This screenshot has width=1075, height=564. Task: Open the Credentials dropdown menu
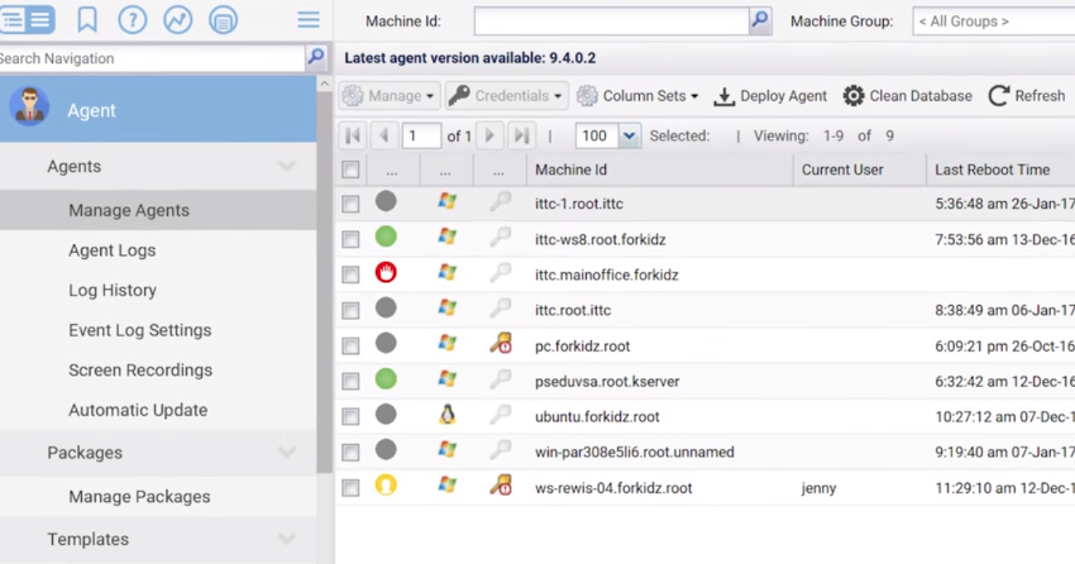(506, 96)
